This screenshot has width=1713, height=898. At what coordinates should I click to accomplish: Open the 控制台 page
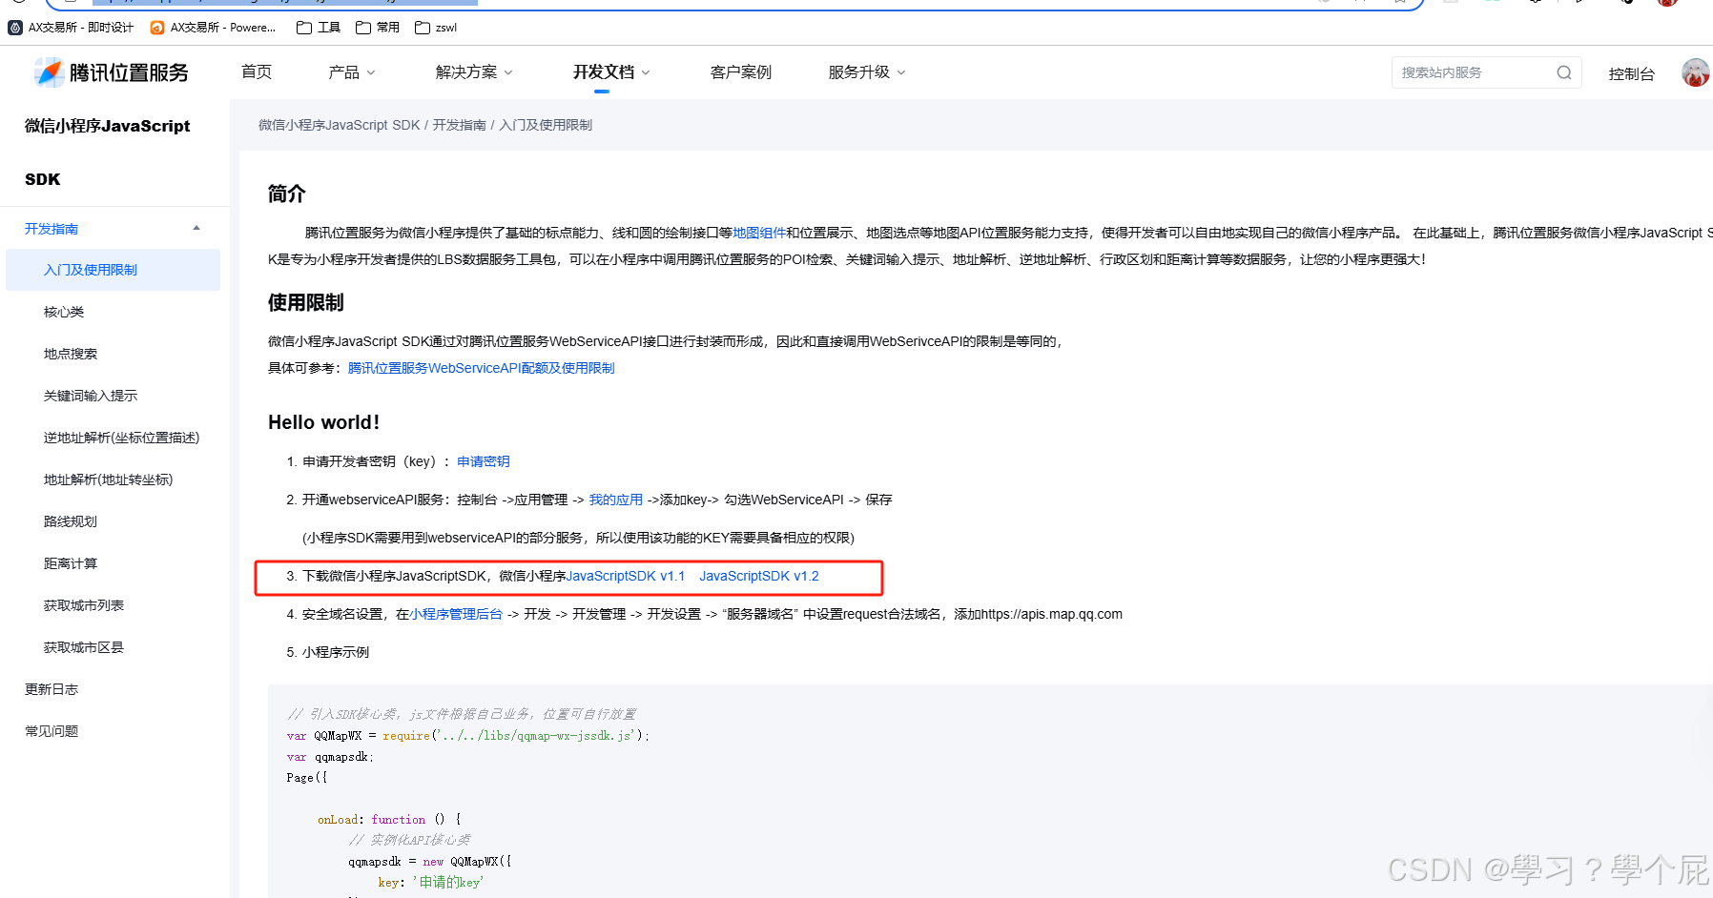coord(1632,72)
